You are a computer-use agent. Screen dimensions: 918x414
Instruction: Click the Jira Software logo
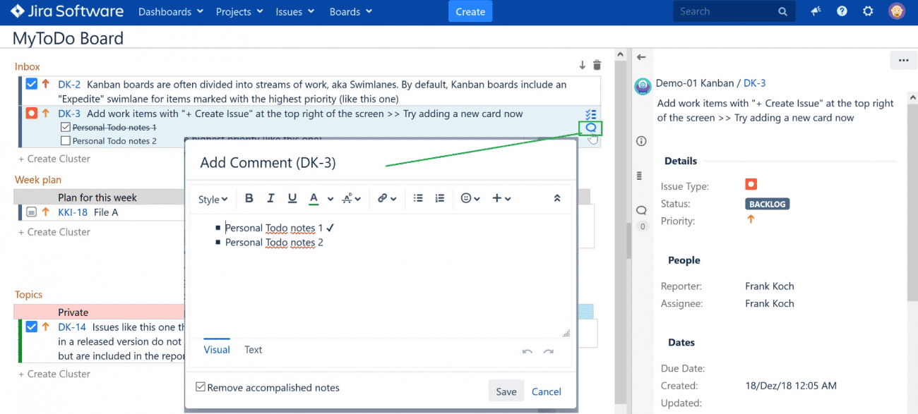click(67, 11)
